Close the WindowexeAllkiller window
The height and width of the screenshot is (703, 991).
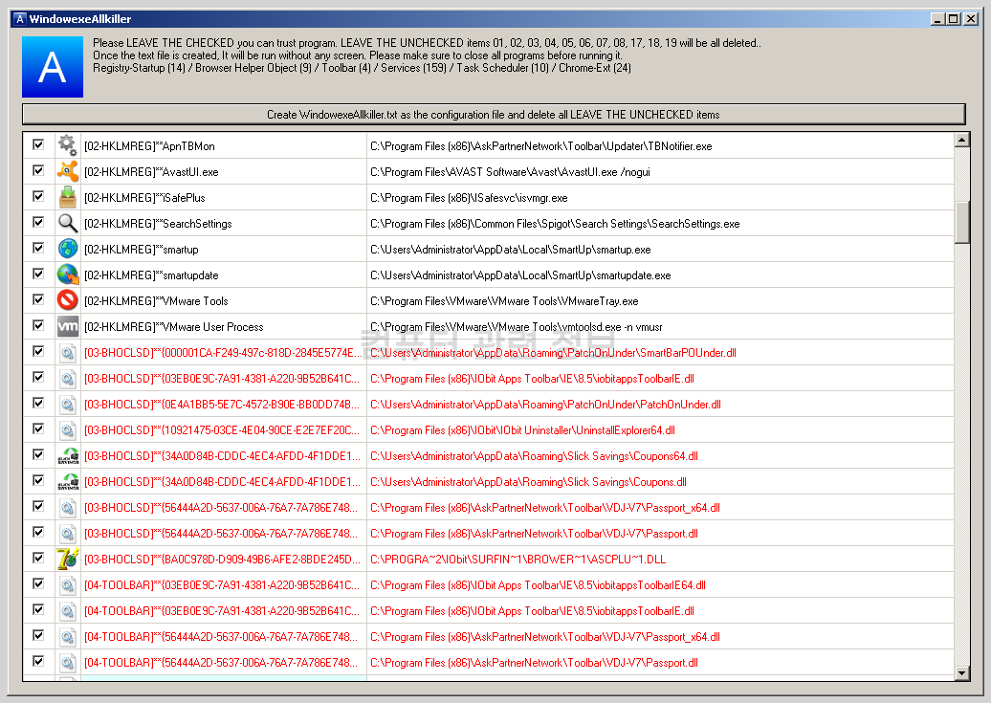971,19
